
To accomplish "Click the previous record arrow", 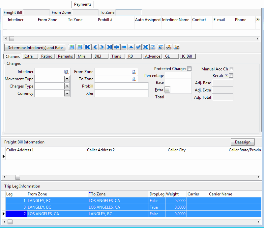I will tap(95, 47).
